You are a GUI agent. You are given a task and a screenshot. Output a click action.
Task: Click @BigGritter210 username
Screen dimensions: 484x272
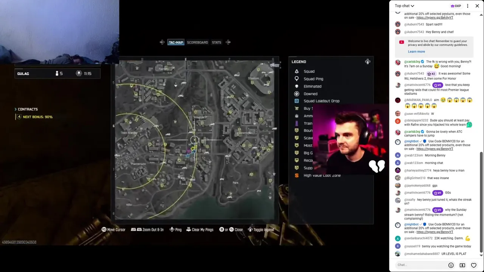click(x=415, y=178)
